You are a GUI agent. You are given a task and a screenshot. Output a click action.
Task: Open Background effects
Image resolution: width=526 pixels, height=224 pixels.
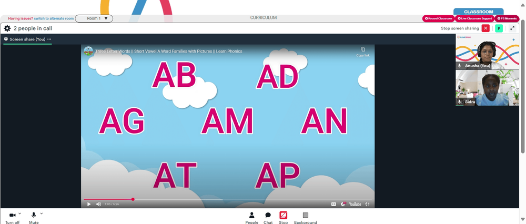(305, 218)
